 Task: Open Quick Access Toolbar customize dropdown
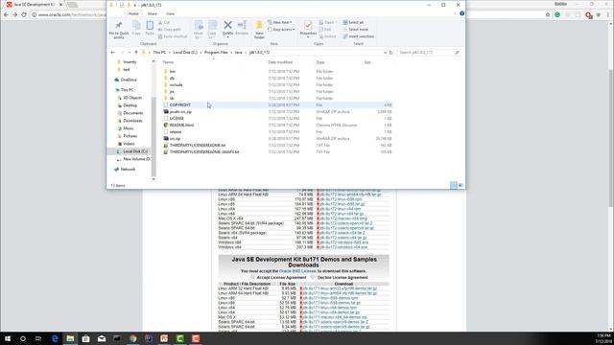click(135, 5)
